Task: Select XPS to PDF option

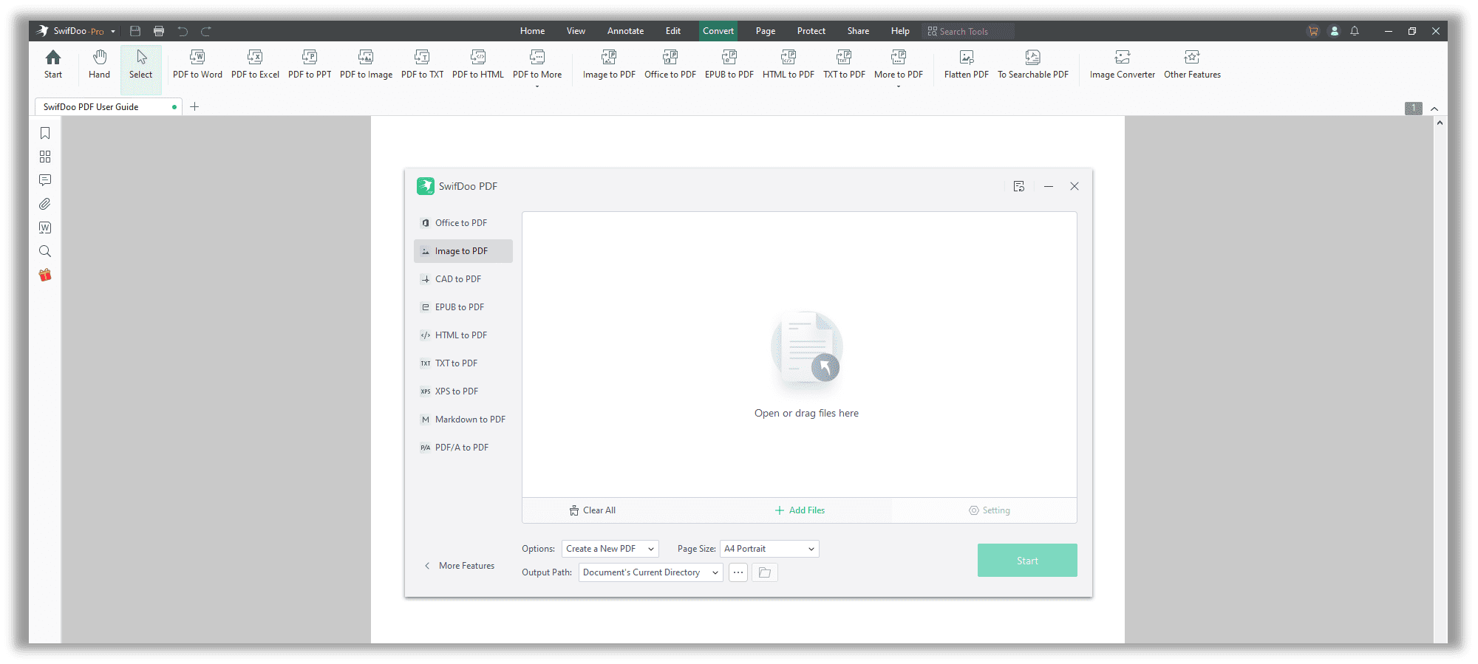Action: (x=463, y=391)
